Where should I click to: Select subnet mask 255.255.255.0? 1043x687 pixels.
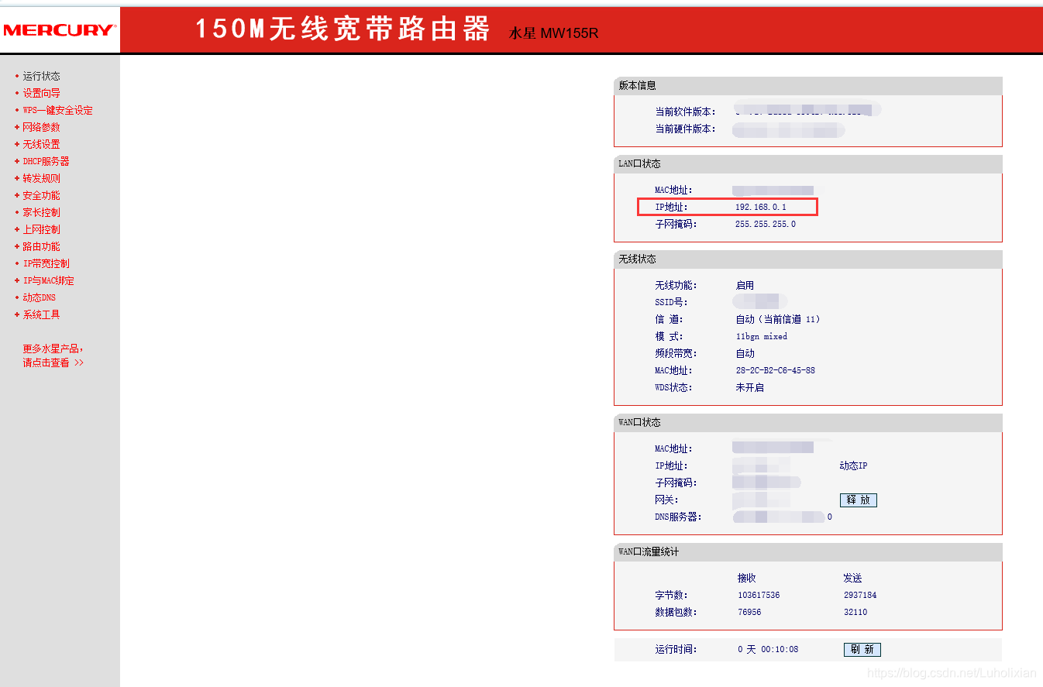point(766,224)
